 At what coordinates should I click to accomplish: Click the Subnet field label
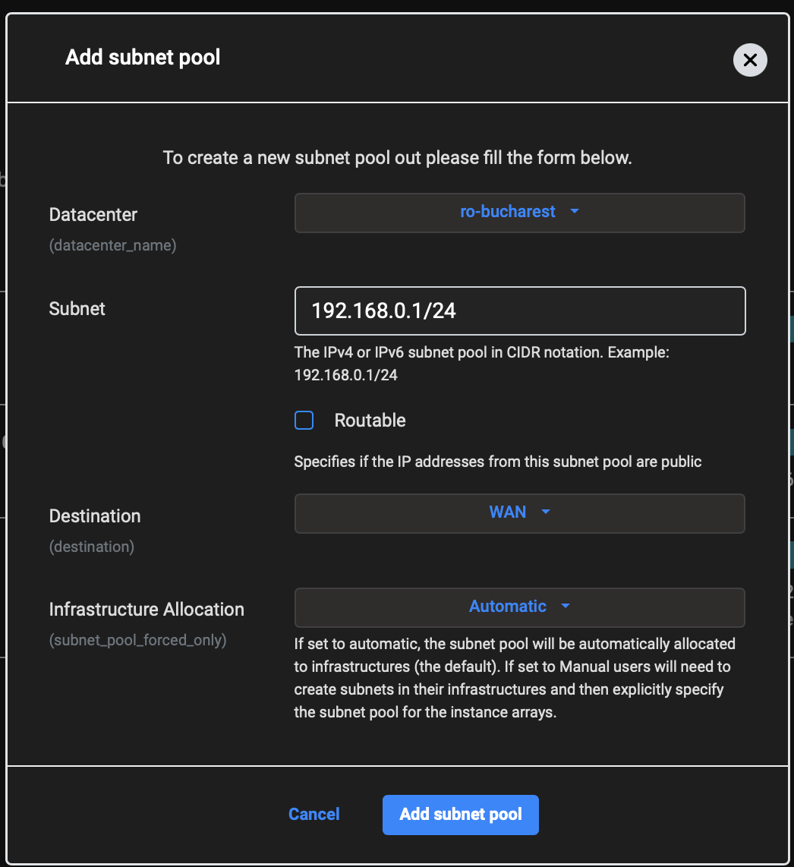(77, 308)
